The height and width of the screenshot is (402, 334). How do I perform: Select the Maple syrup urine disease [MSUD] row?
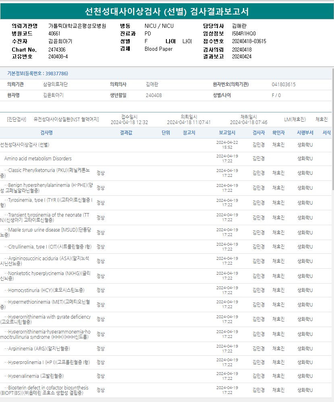click(x=166, y=232)
